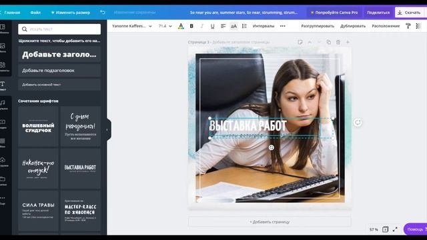Toggle bulleted list formatting

tap(244, 26)
